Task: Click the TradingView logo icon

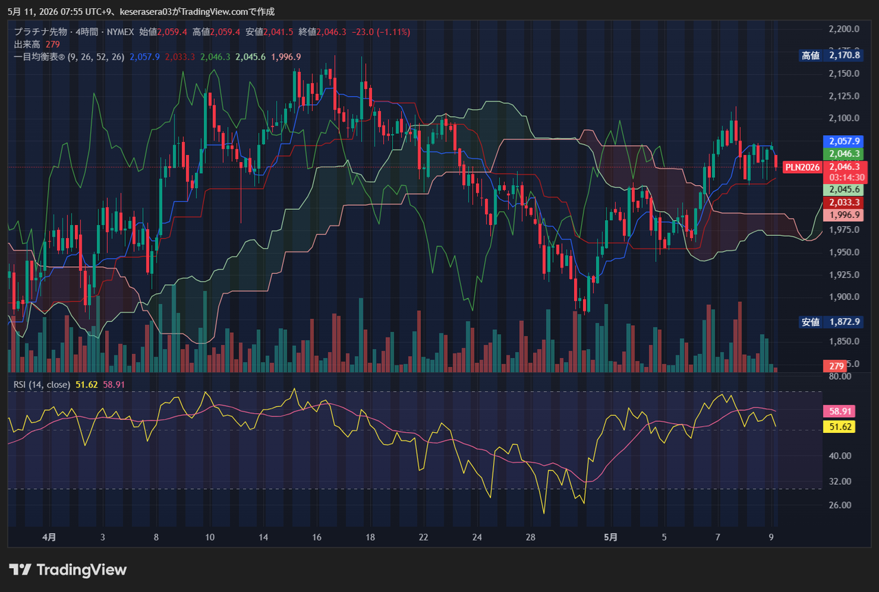Action: (20, 569)
